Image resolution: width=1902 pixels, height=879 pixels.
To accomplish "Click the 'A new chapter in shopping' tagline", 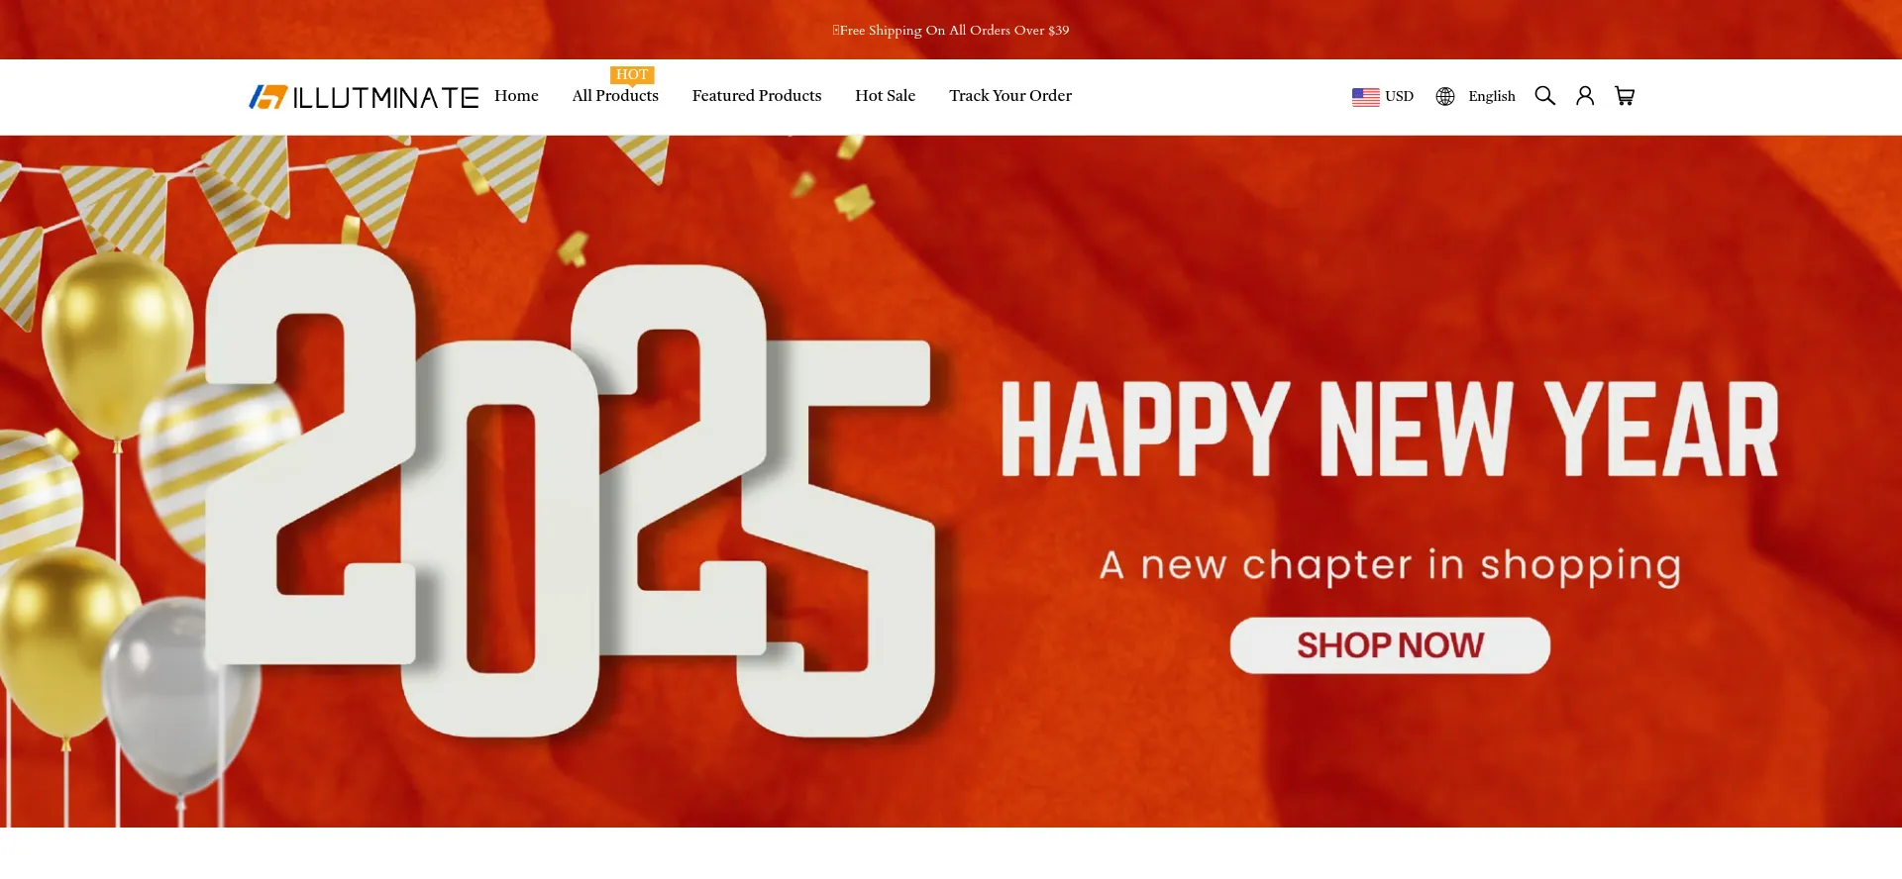I will click(x=1390, y=565).
